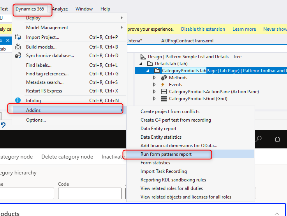Image resolution: width=287 pixels, height=216 pixels.
Task: Click the Build models icon
Action: [x=18, y=47]
